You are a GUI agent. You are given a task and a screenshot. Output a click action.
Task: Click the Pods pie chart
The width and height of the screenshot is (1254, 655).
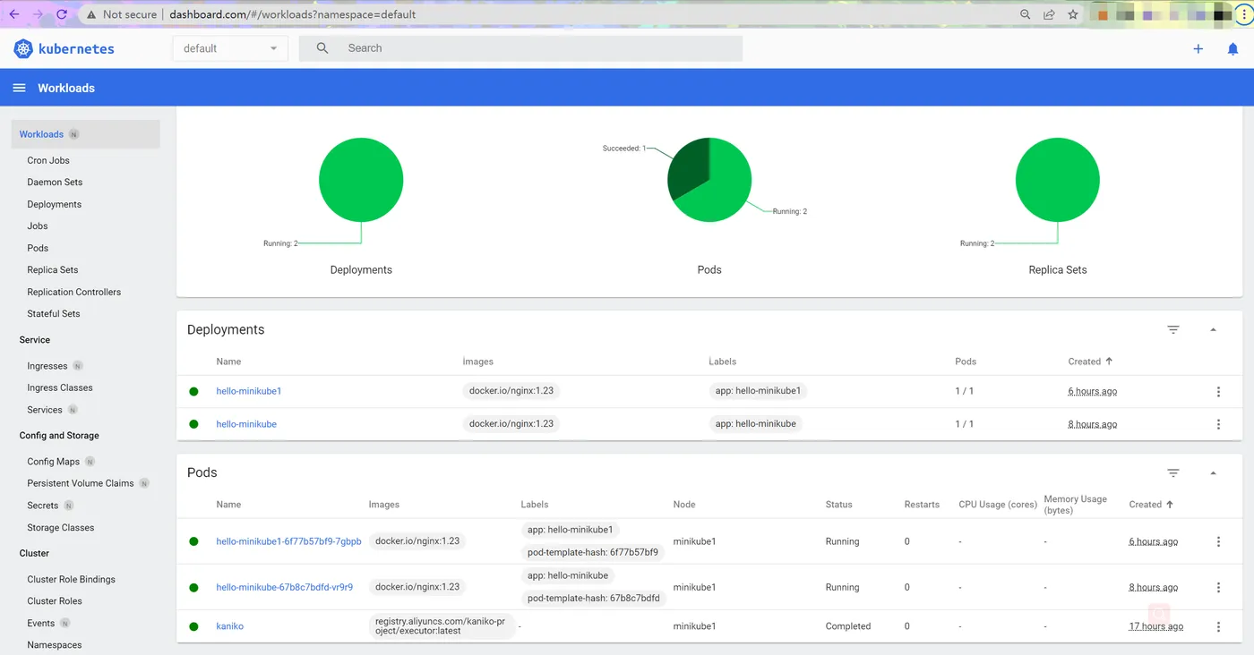click(709, 180)
